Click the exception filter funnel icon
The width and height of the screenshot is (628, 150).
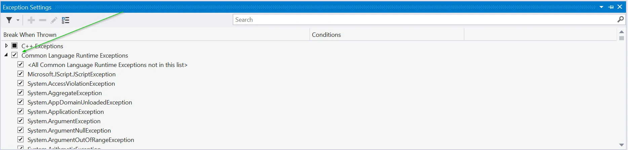click(9, 20)
